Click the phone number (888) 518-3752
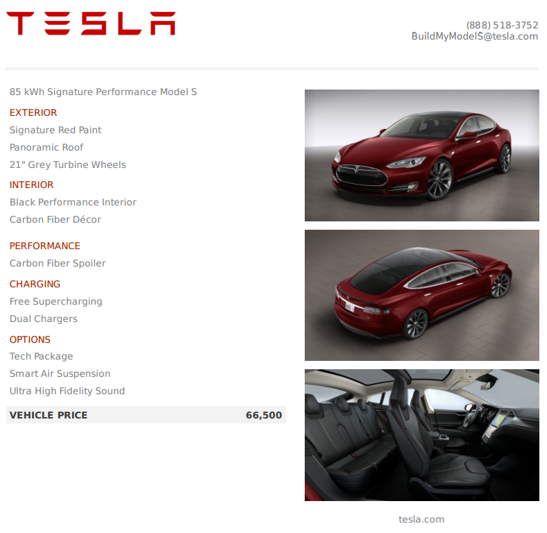Viewport: 547px width, 533px height. click(502, 25)
